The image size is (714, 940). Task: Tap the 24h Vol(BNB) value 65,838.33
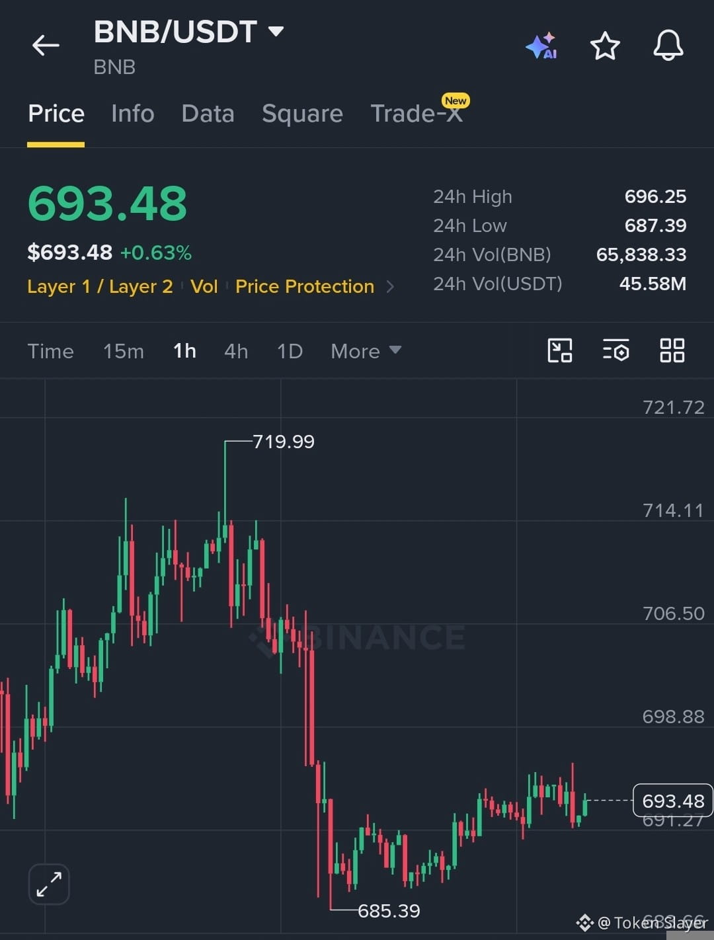[641, 255]
